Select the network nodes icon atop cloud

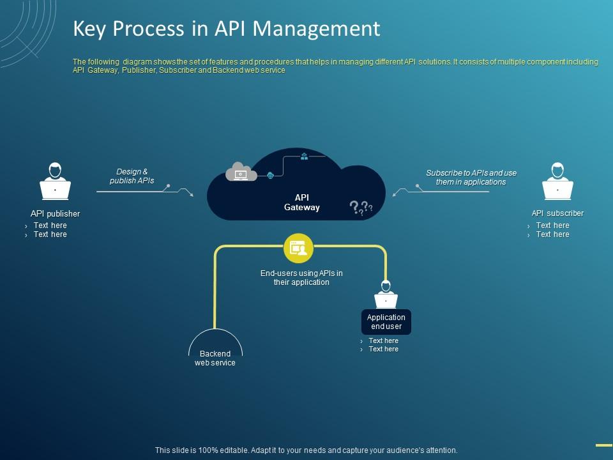304,157
